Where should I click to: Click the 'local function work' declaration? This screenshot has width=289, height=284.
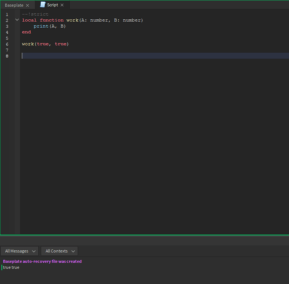(50, 20)
